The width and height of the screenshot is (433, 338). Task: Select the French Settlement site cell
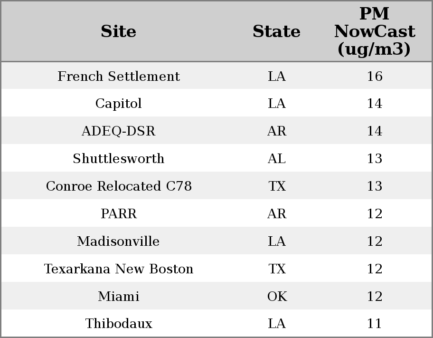click(x=119, y=76)
